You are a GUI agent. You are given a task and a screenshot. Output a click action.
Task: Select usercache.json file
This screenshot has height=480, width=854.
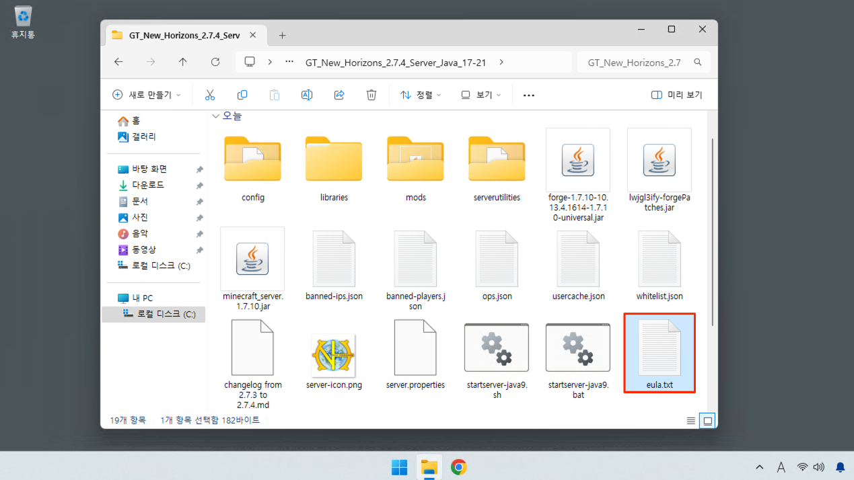coord(578,266)
